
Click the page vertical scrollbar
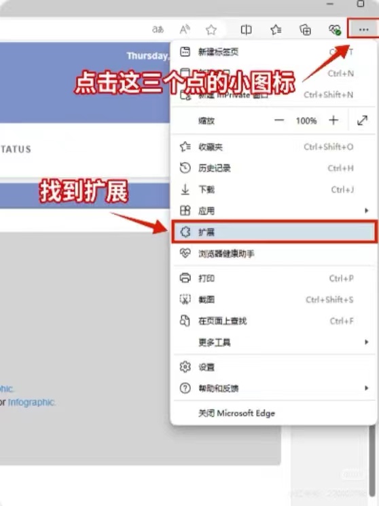coord(372,461)
